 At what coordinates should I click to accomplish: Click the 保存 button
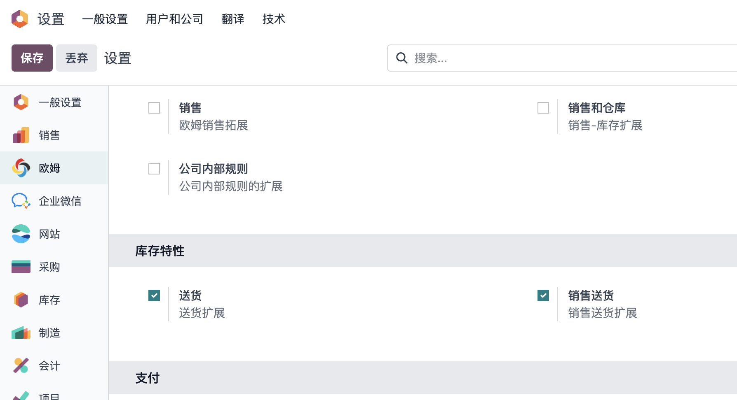(x=32, y=58)
